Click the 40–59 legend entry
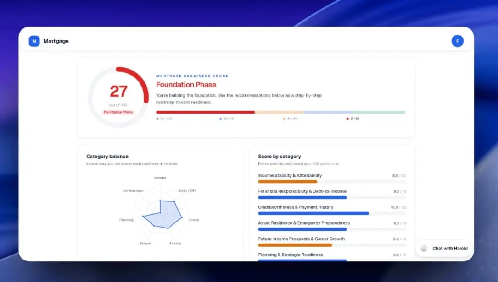498x282 pixels. pyautogui.click(x=290, y=119)
